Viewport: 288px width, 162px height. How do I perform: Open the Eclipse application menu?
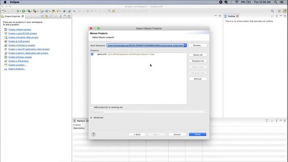(x=15, y=2)
